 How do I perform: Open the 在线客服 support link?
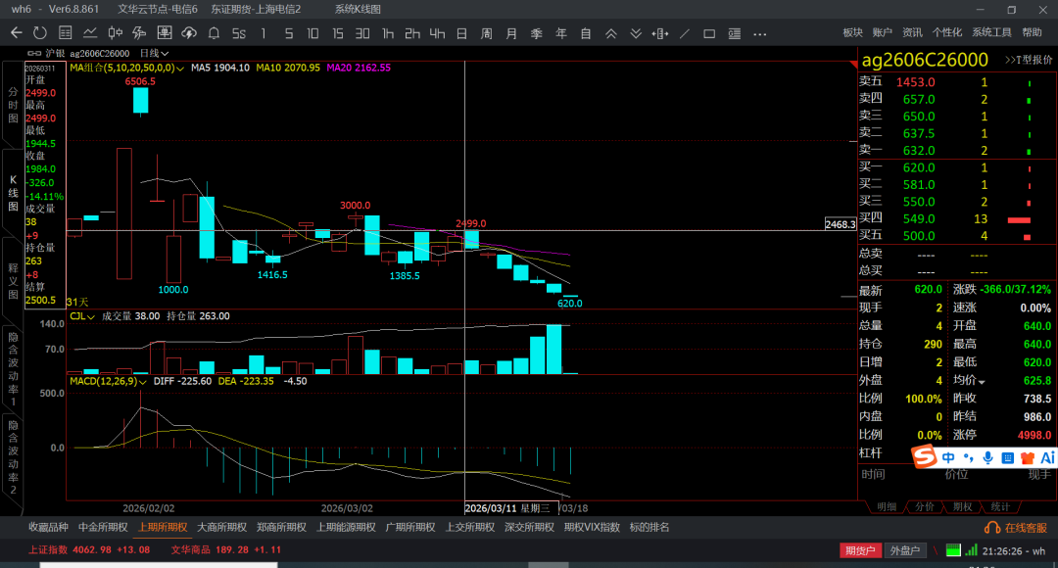(1021, 527)
